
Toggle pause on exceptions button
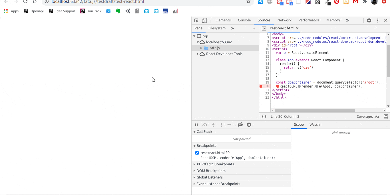tap(249, 125)
